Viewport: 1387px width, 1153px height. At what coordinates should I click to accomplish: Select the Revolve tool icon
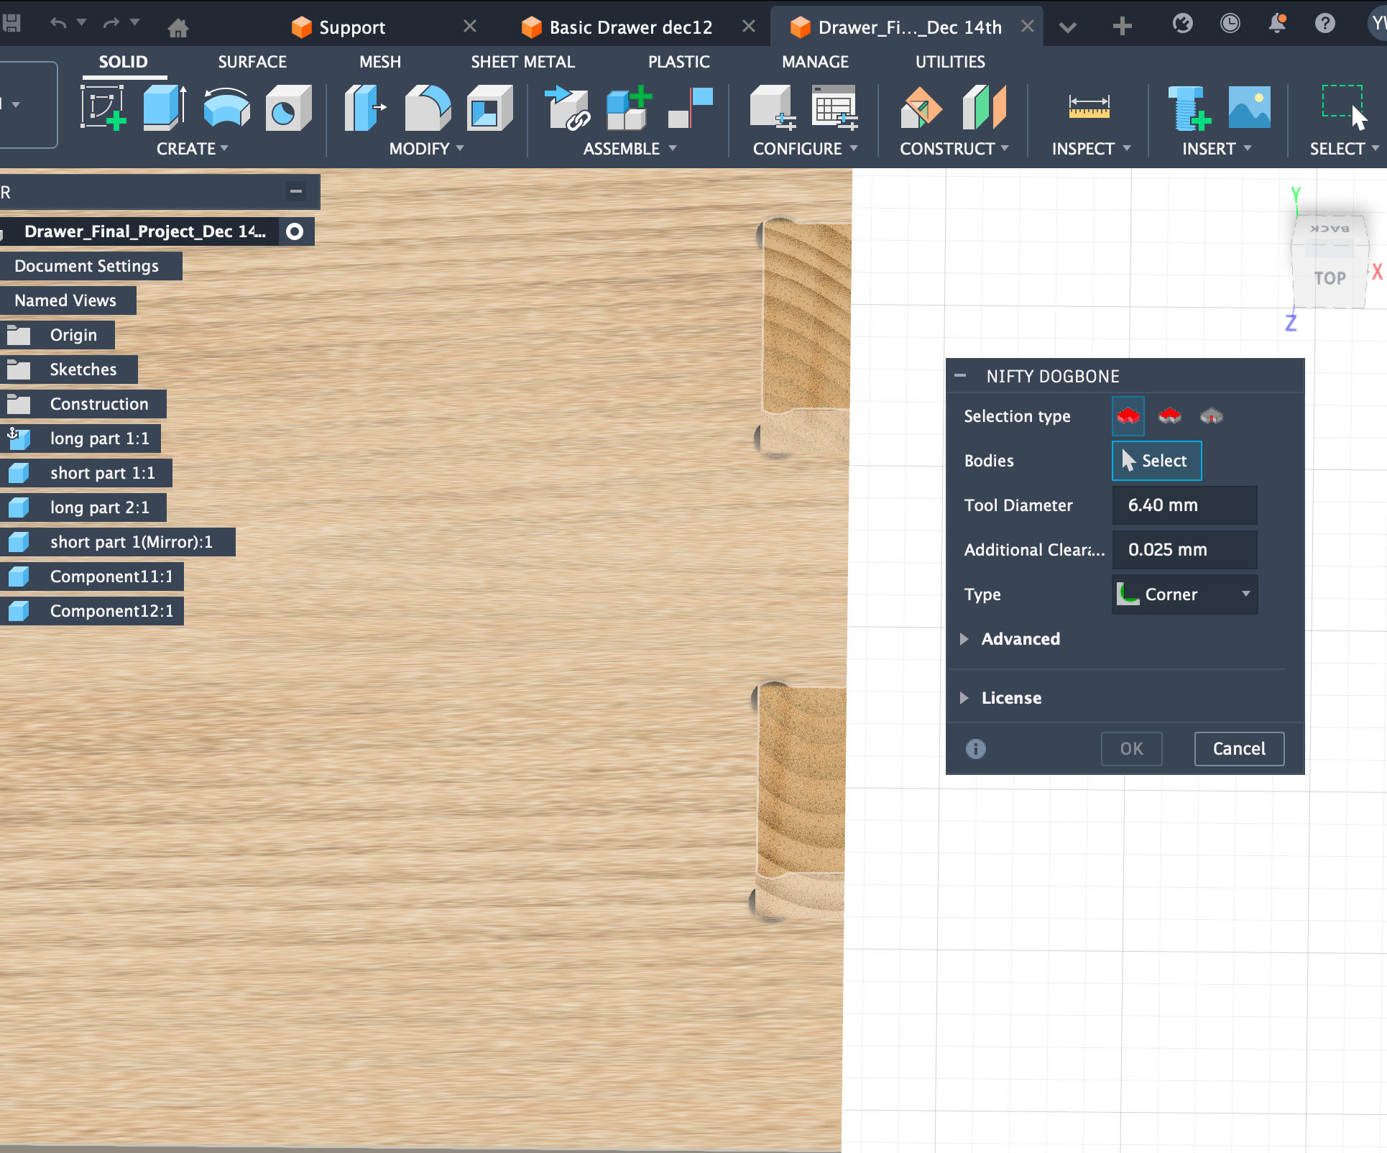(x=226, y=108)
